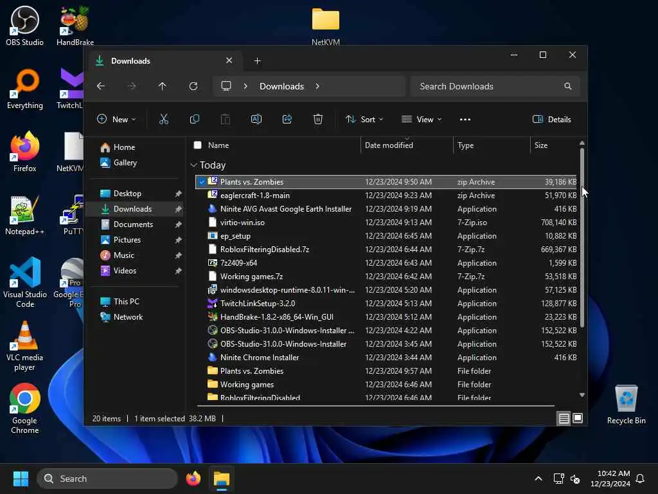Viewport: 658px width, 494px height.
Task: Open VLC media player desktop shortcut
Action: pos(25,346)
